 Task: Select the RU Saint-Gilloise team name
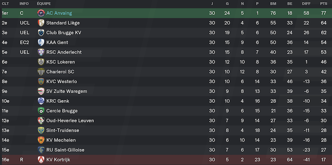tap(65, 150)
